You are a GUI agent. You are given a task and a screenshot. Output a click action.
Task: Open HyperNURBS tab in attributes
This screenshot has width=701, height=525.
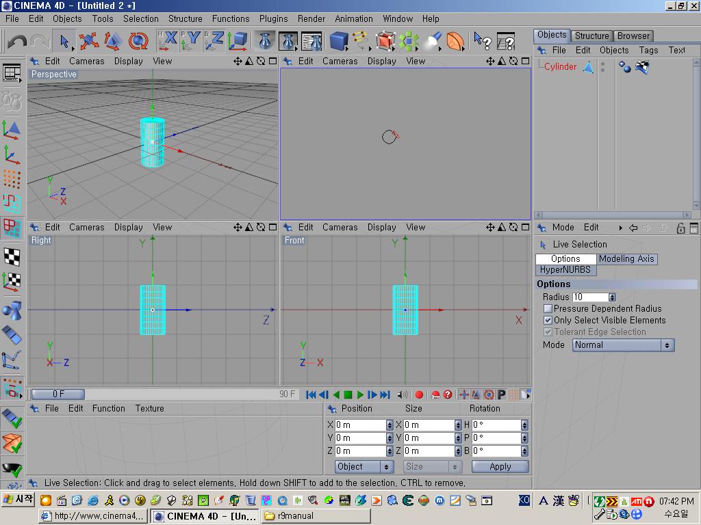[565, 269]
